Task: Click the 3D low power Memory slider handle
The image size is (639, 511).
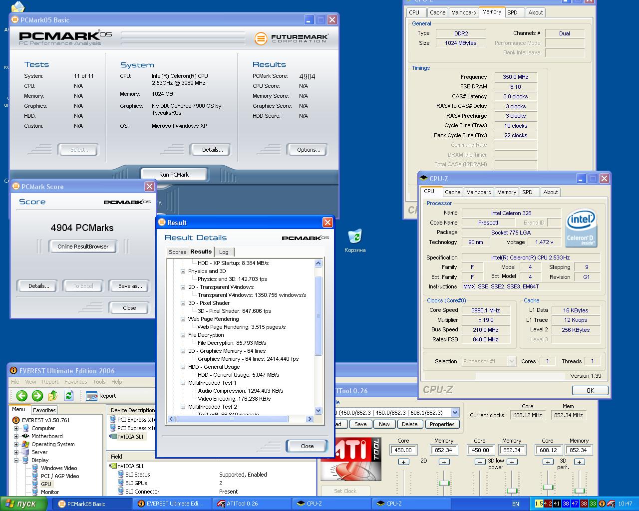Action: tap(512, 491)
